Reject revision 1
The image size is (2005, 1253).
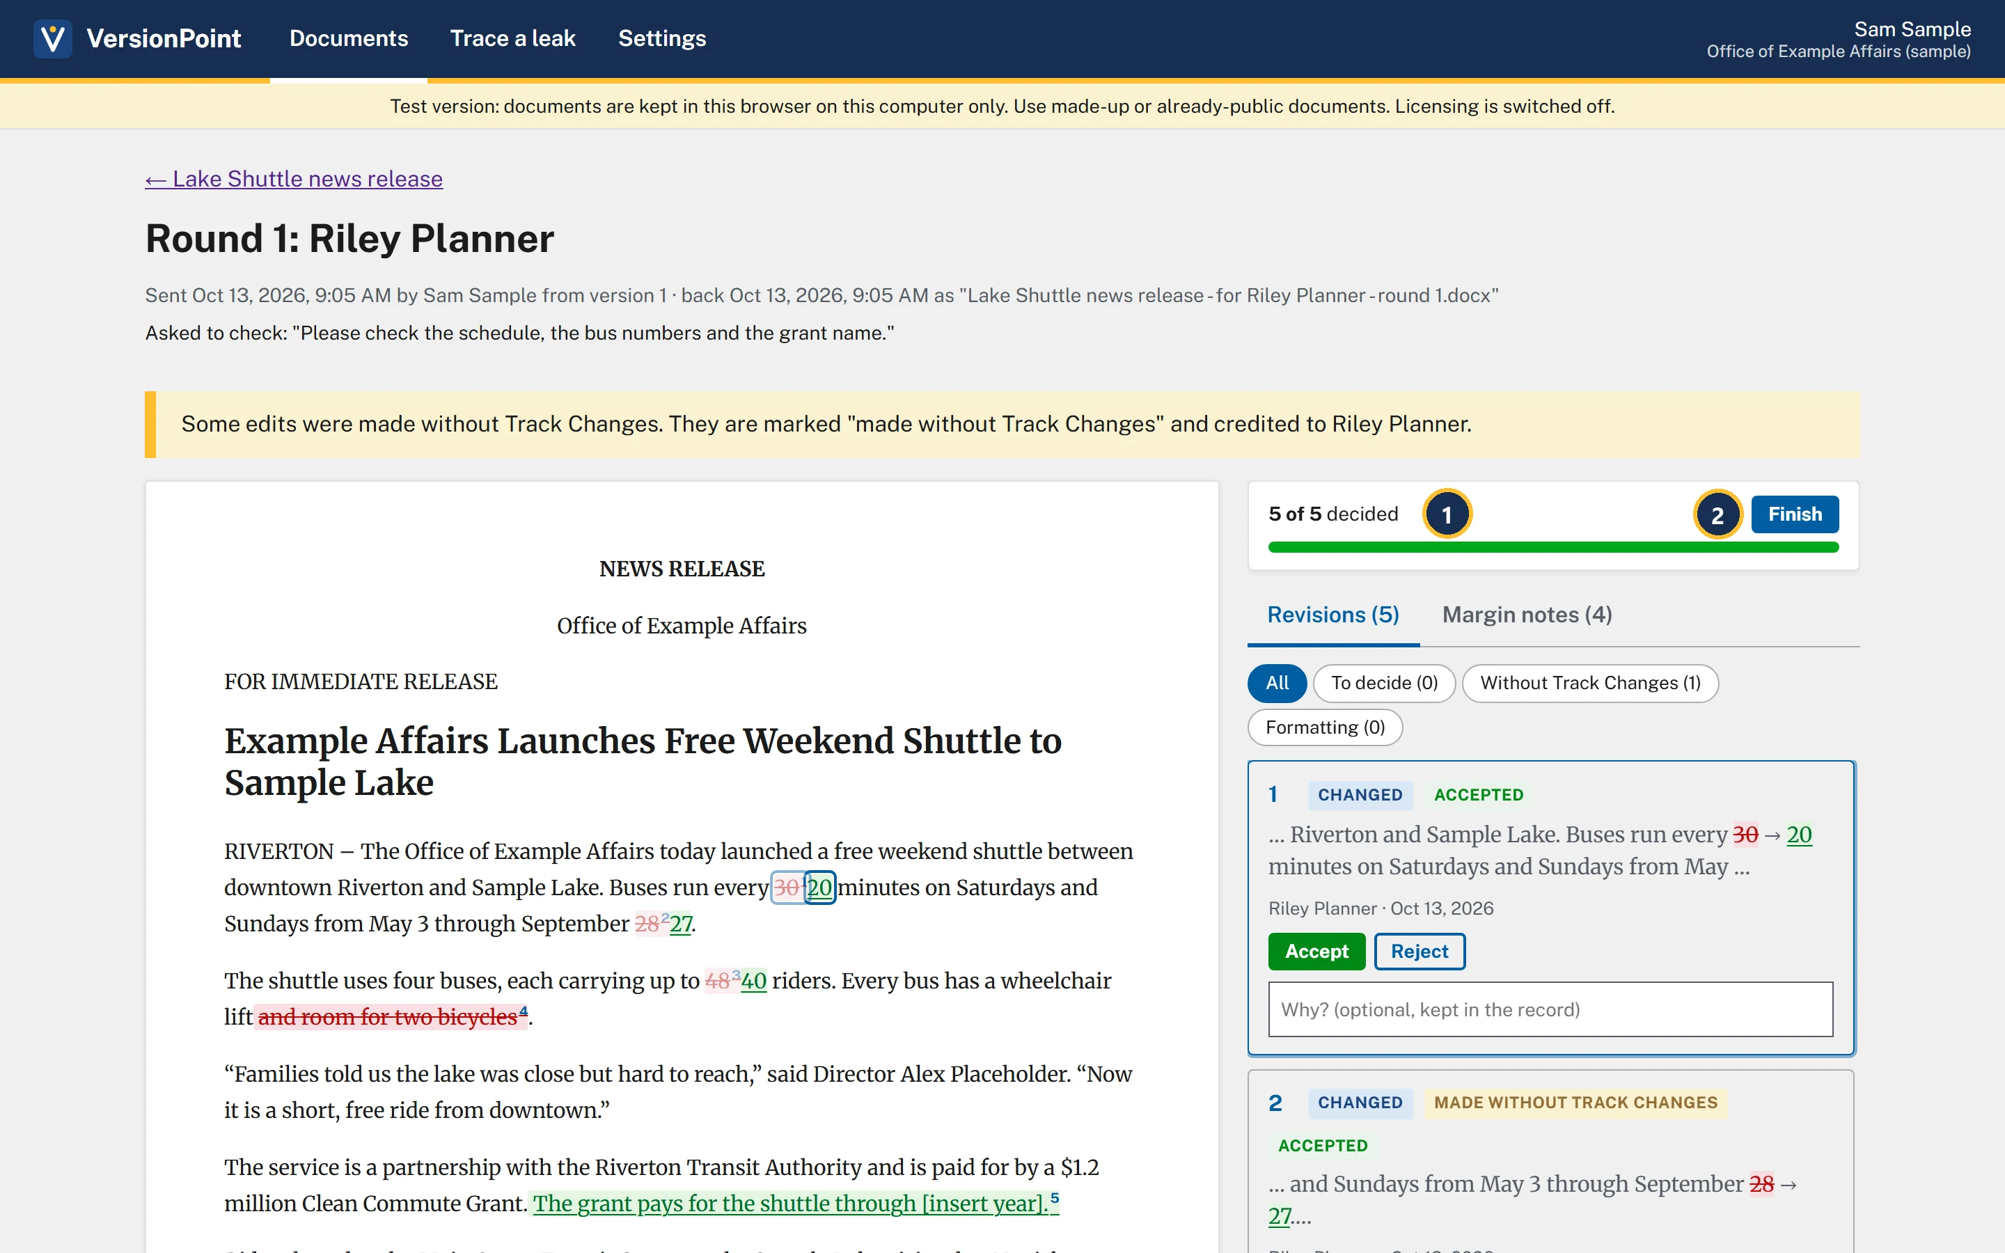tap(1420, 952)
